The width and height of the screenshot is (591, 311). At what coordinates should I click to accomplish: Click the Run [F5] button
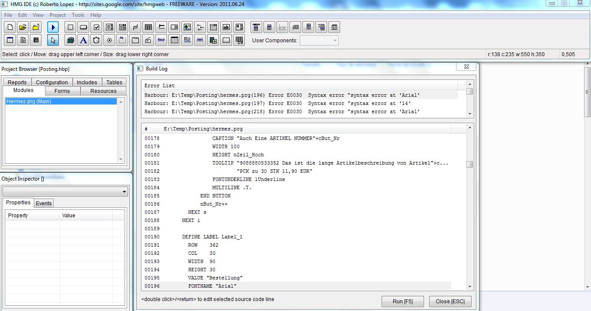pyautogui.click(x=403, y=301)
